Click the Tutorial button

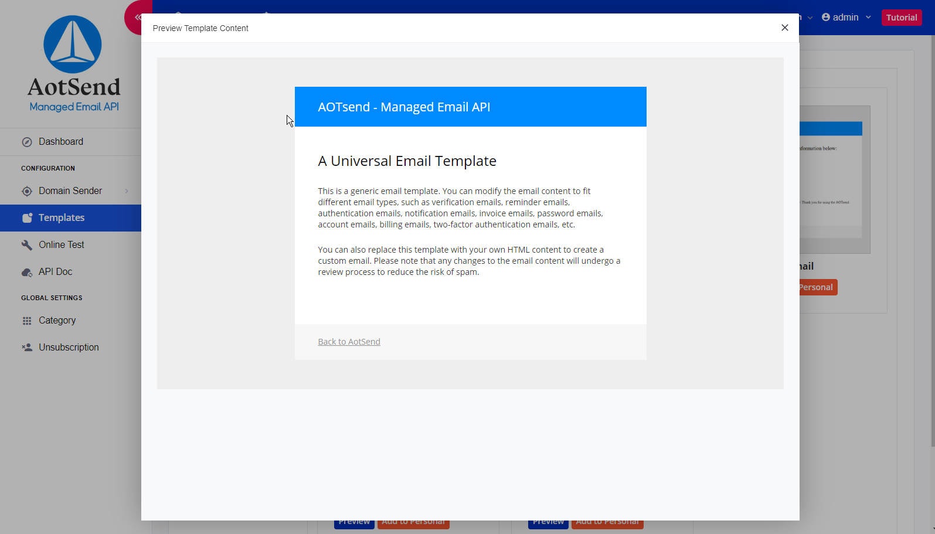[901, 18]
